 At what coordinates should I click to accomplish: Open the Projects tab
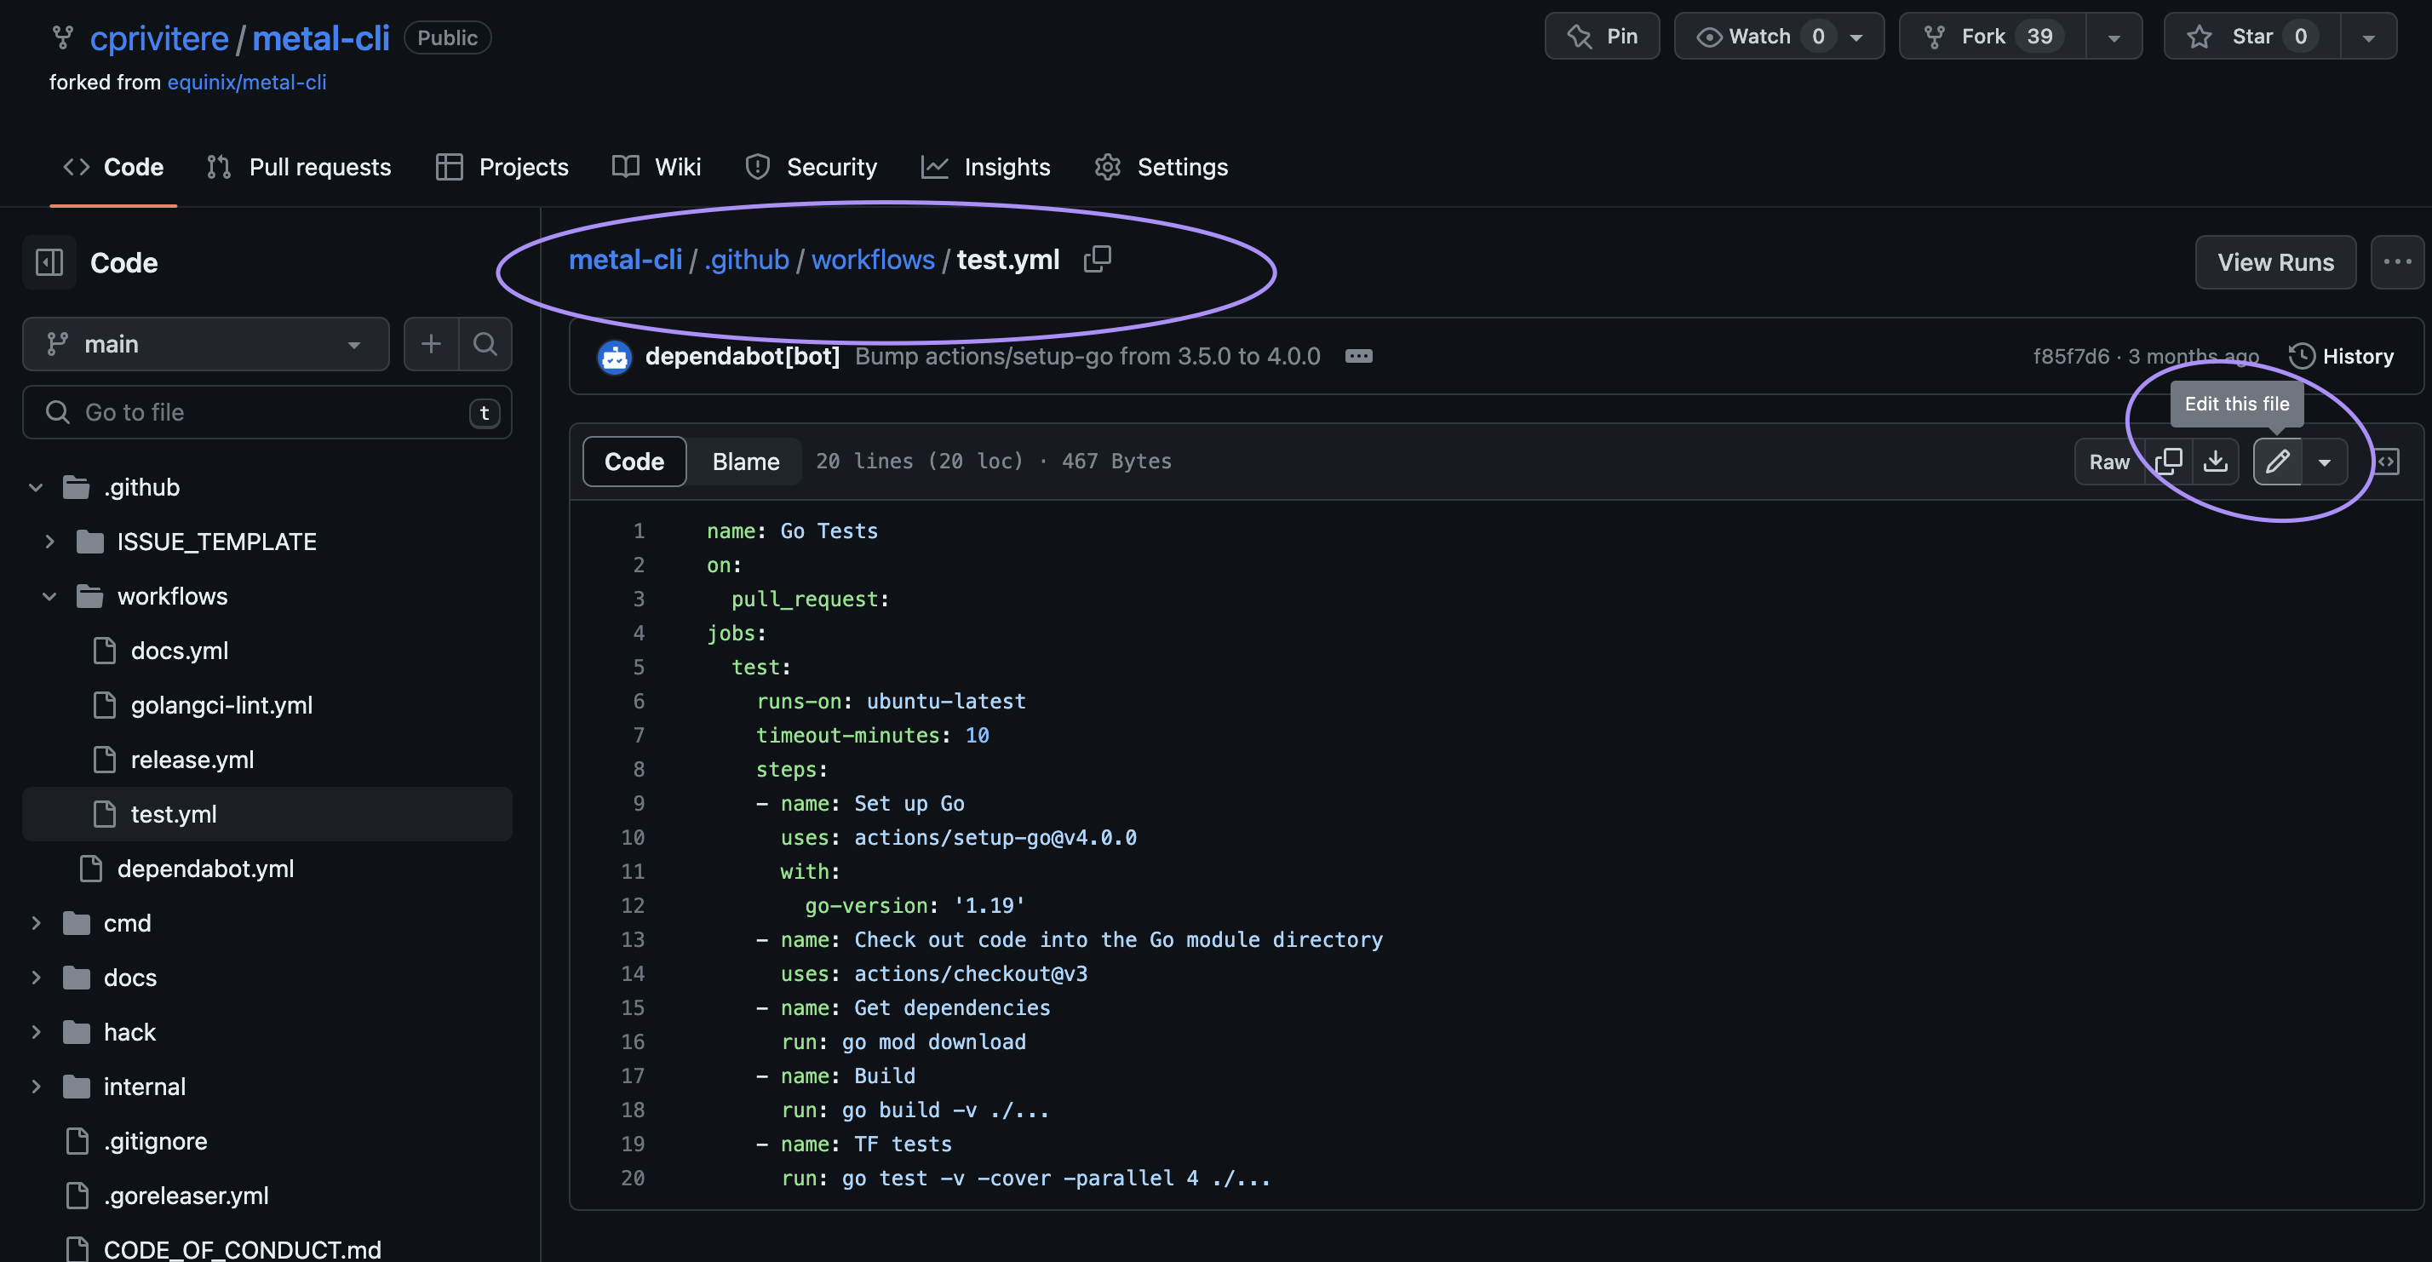502,167
